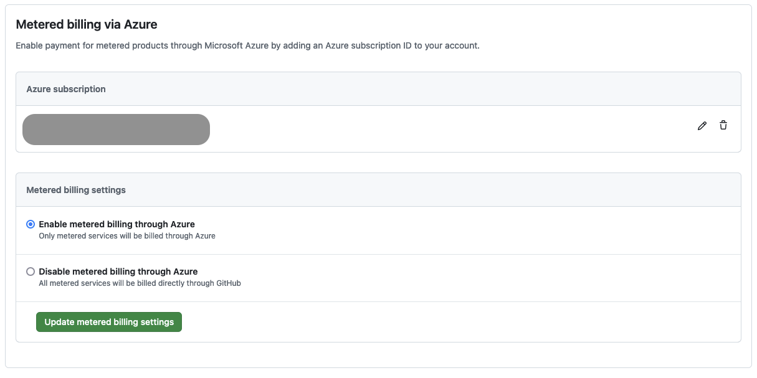This screenshot has height=378, width=757.
Task: Click the grayed-out subscription ID entry
Action: click(116, 129)
